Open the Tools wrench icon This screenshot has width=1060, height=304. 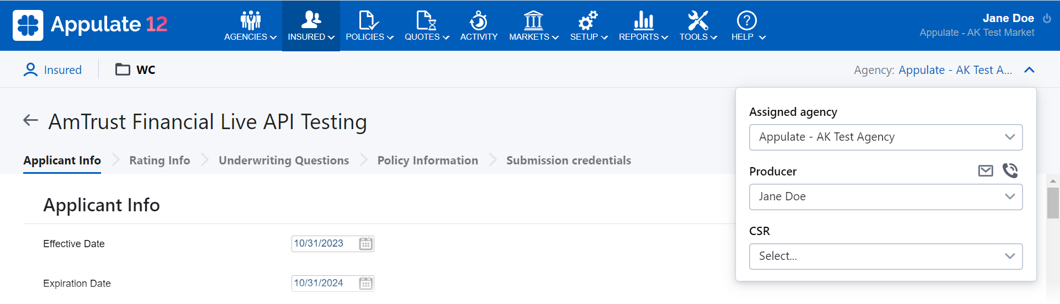click(x=698, y=20)
